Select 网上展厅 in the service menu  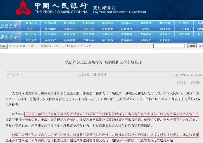165,34
